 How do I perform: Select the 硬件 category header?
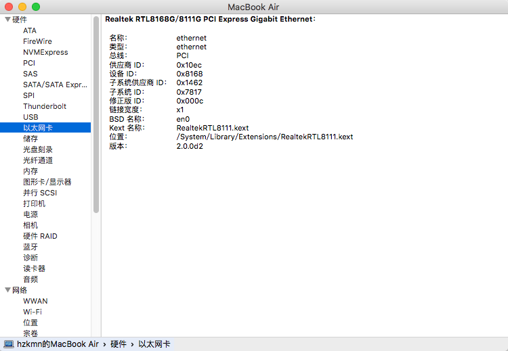tap(20, 20)
